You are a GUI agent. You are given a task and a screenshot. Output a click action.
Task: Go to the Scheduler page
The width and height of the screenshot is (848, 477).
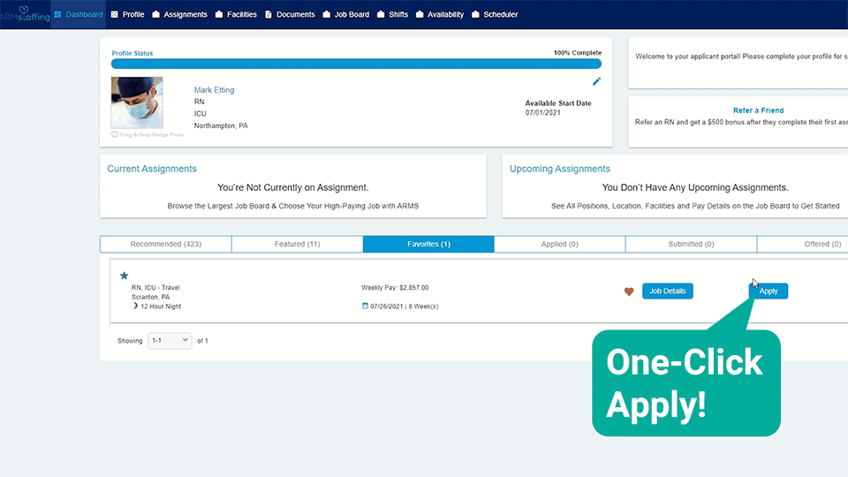point(495,14)
